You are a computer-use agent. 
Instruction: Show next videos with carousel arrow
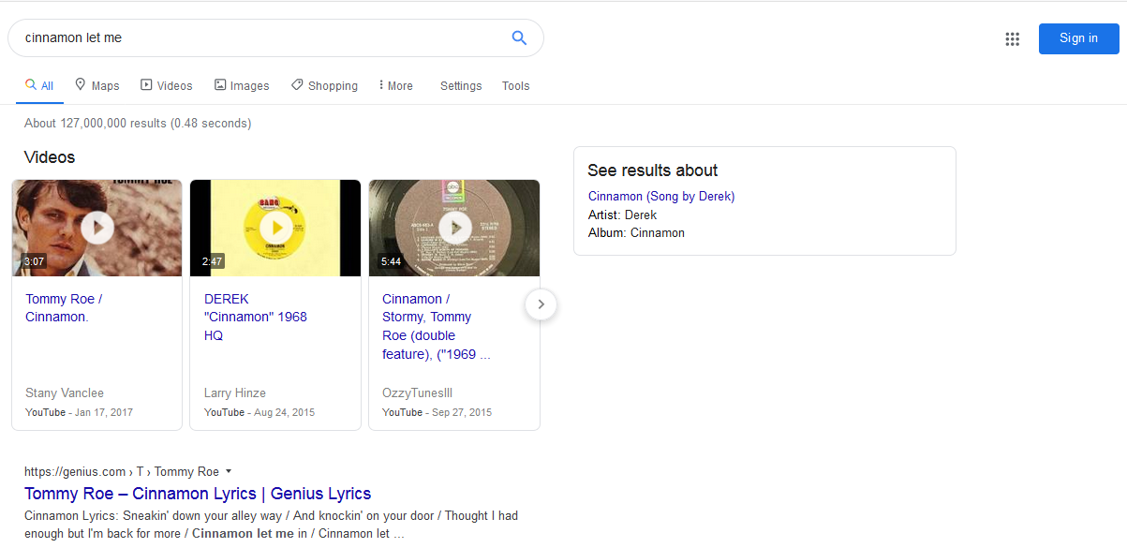pyautogui.click(x=541, y=304)
